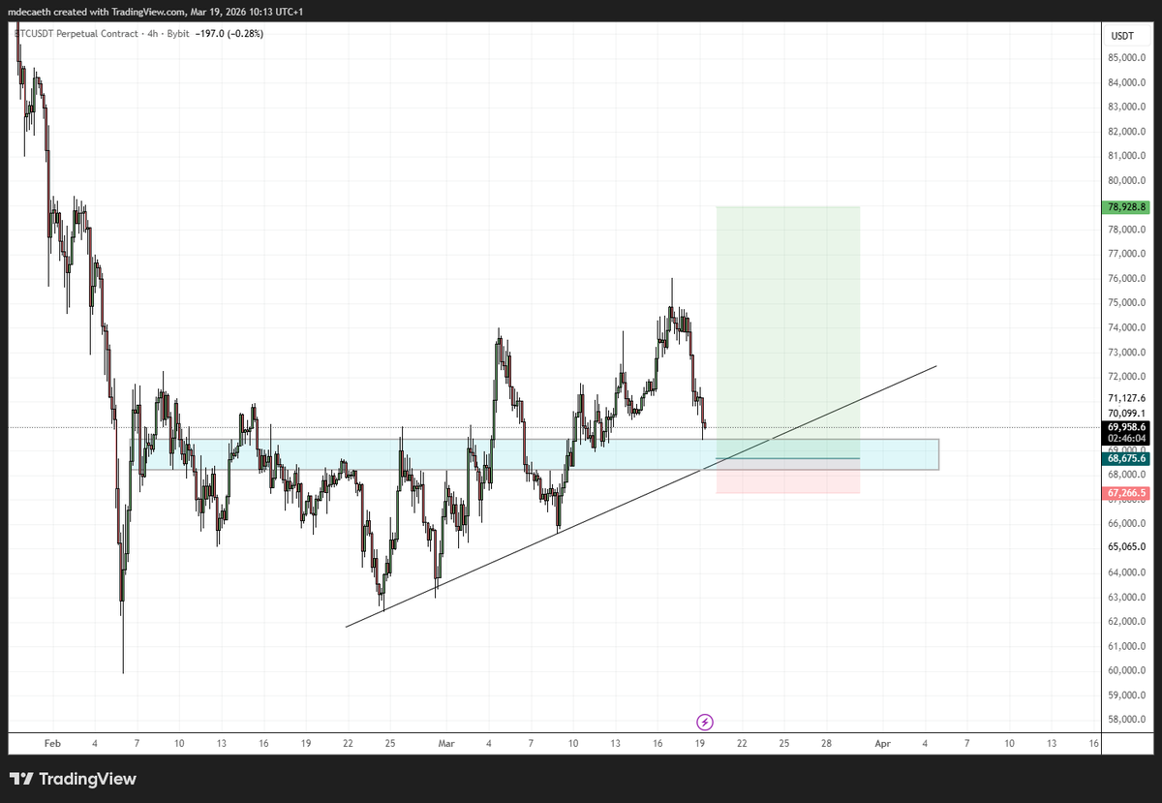Screen dimensions: 1162x803
Task: Click the green 78,928.8 target price tag
Action: (1125, 206)
